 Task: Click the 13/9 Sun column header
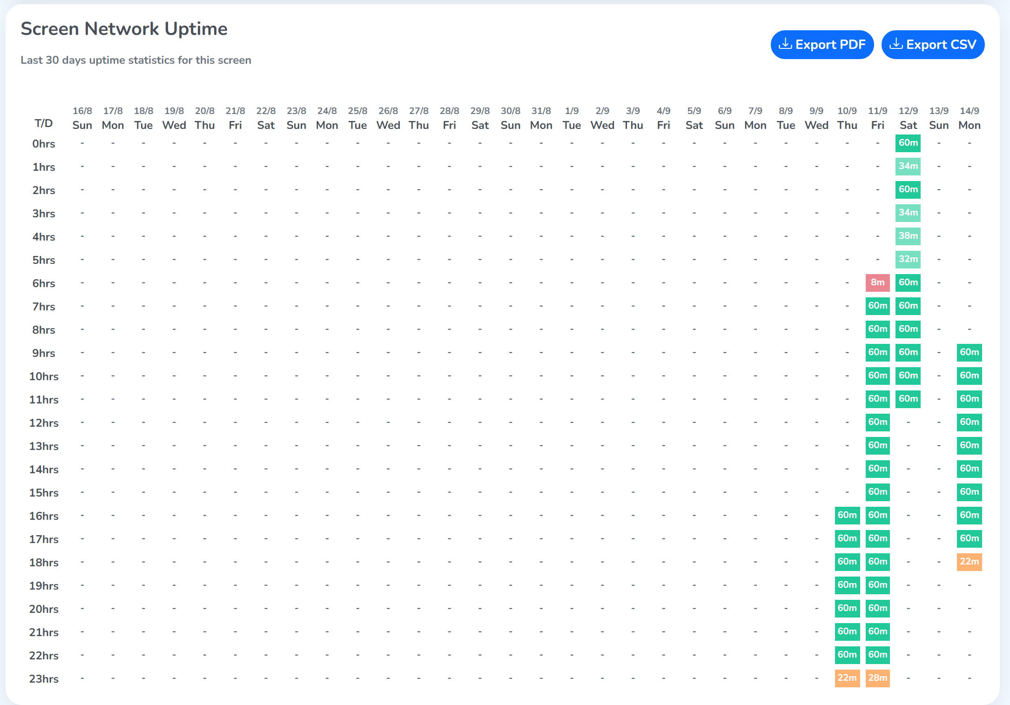click(939, 118)
